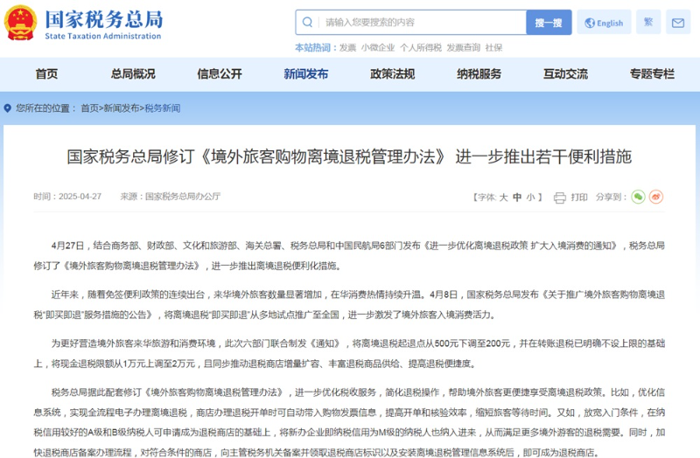The image size is (700, 458).
Task: Open the 新闻发布 navigation menu
Action: (306, 74)
